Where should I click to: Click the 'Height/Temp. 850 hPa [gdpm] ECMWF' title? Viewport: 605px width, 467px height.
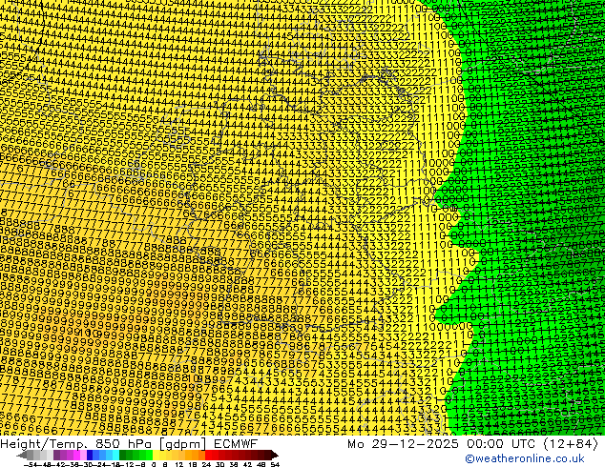[x=129, y=444]
